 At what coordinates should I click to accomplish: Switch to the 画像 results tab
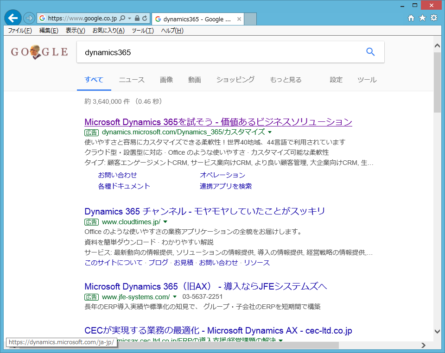[166, 80]
